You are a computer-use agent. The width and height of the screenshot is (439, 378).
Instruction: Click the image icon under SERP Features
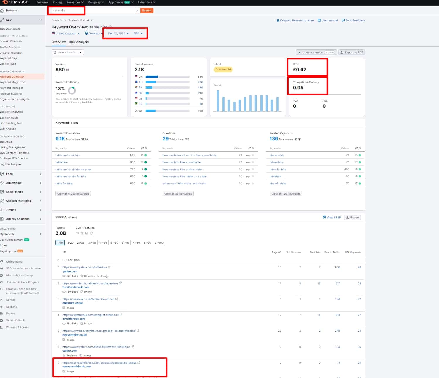click(x=86, y=233)
